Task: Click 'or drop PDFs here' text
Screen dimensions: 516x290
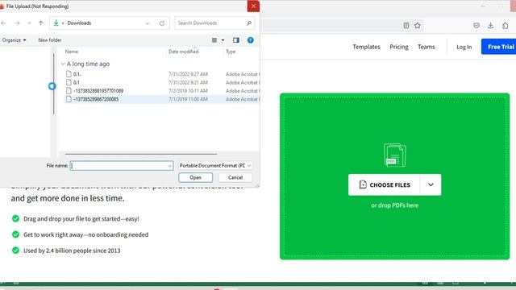Action: pos(394,205)
